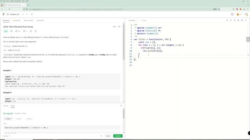Open the Solutions tab
This screenshot has width=250, height=140.
click(x=28, y=21)
